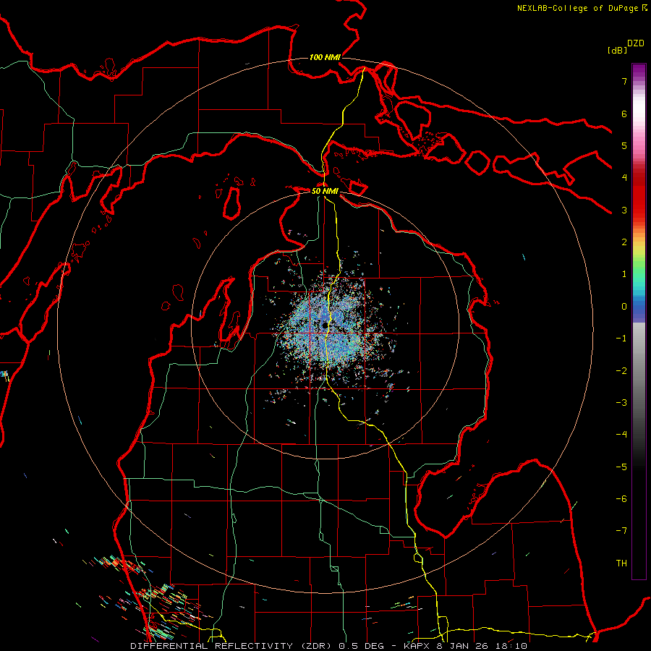Click the -4 dB value on color scale

click(x=621, y=435)
